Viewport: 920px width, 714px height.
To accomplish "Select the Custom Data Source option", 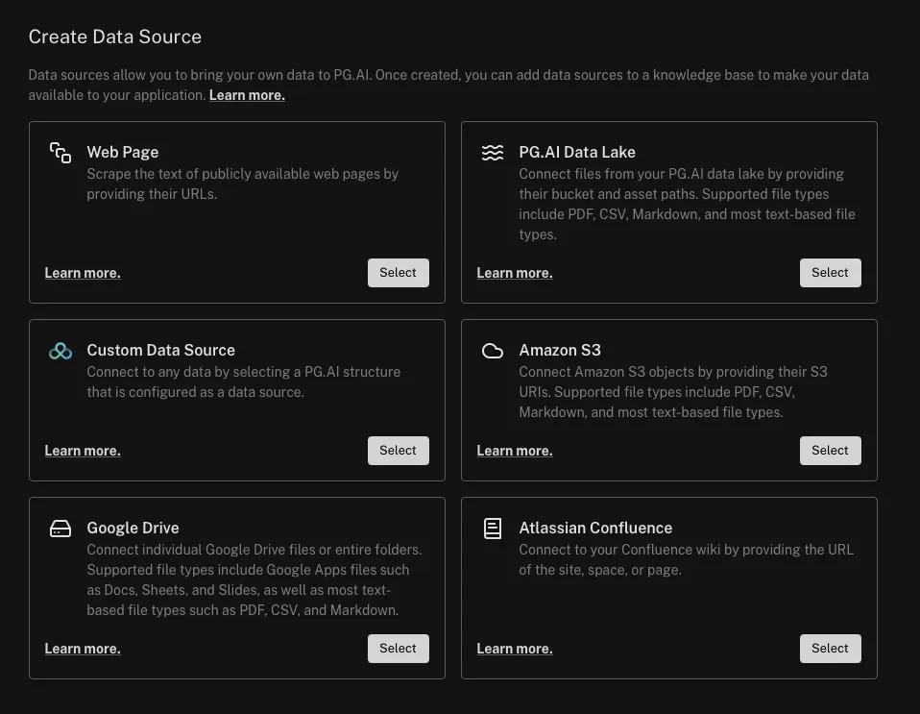I will click(399, 451).
